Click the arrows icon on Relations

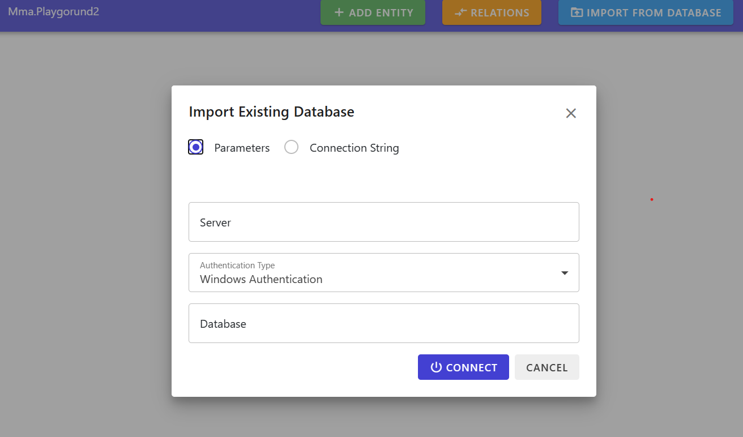coord(460,12)
